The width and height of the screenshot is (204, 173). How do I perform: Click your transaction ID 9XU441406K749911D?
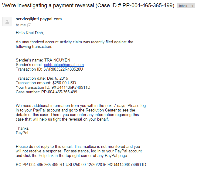point(71,88)
